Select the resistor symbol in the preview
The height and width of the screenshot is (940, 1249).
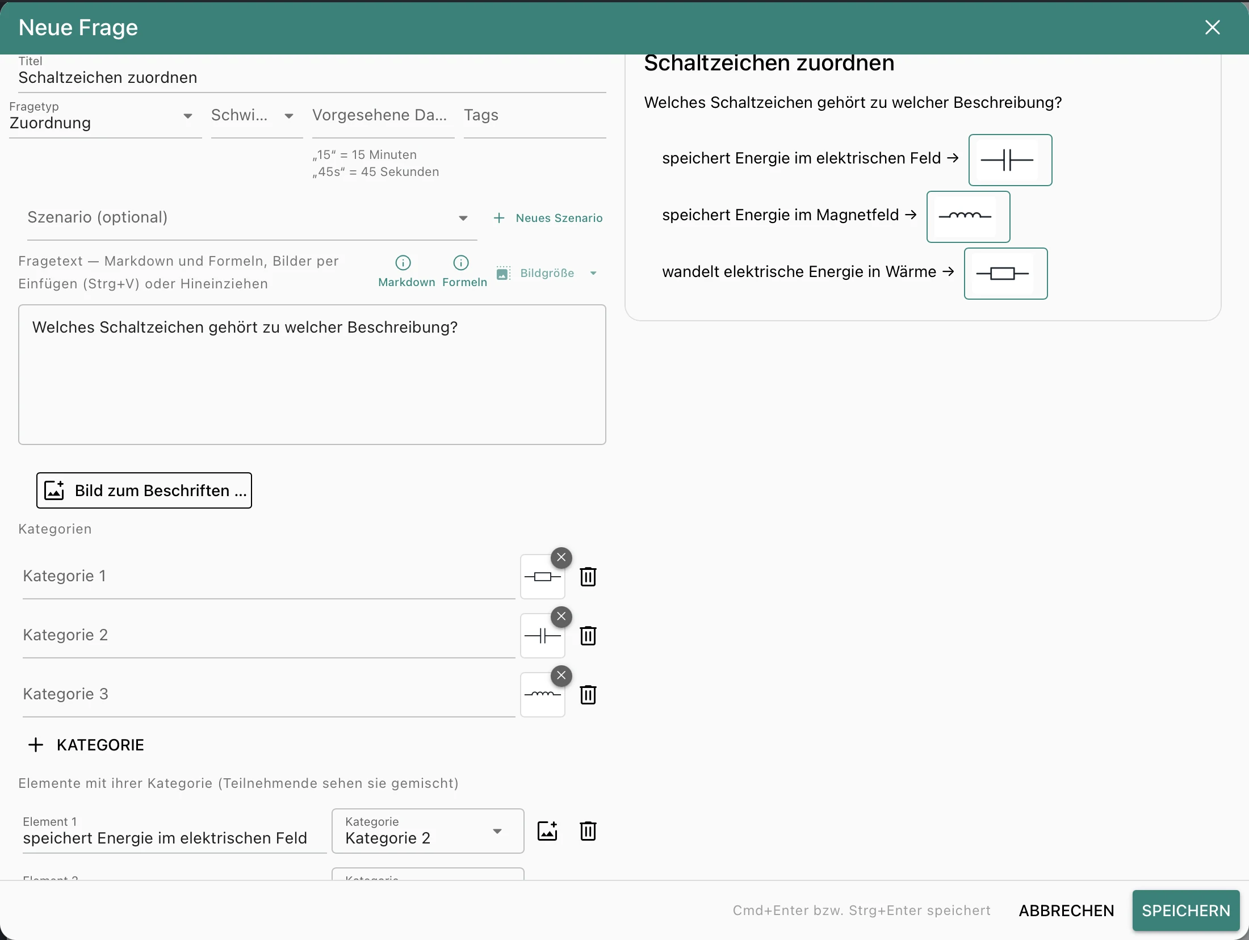pyautogui.click(x=1005, y=274)
